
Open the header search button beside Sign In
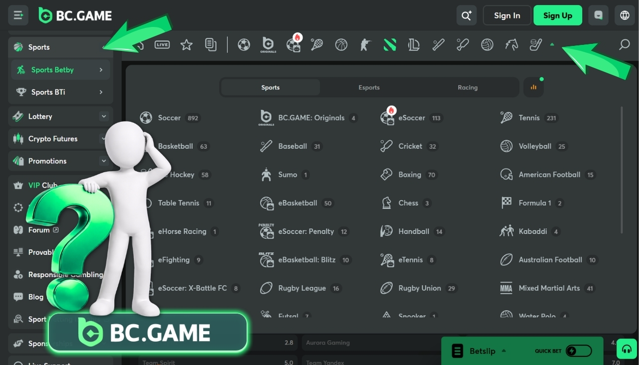(x=466, y=15)
